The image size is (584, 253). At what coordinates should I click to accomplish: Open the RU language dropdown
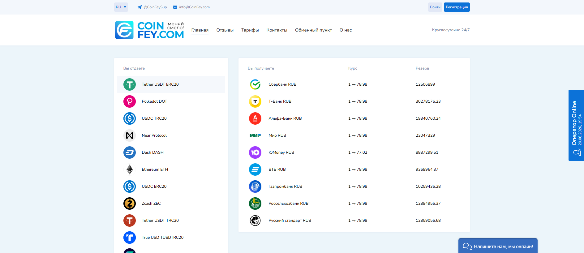[x=121, y=7]
